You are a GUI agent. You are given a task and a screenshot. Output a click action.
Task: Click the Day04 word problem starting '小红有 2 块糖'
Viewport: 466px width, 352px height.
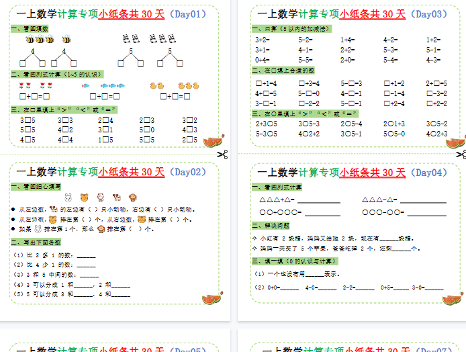click(333, 238)
